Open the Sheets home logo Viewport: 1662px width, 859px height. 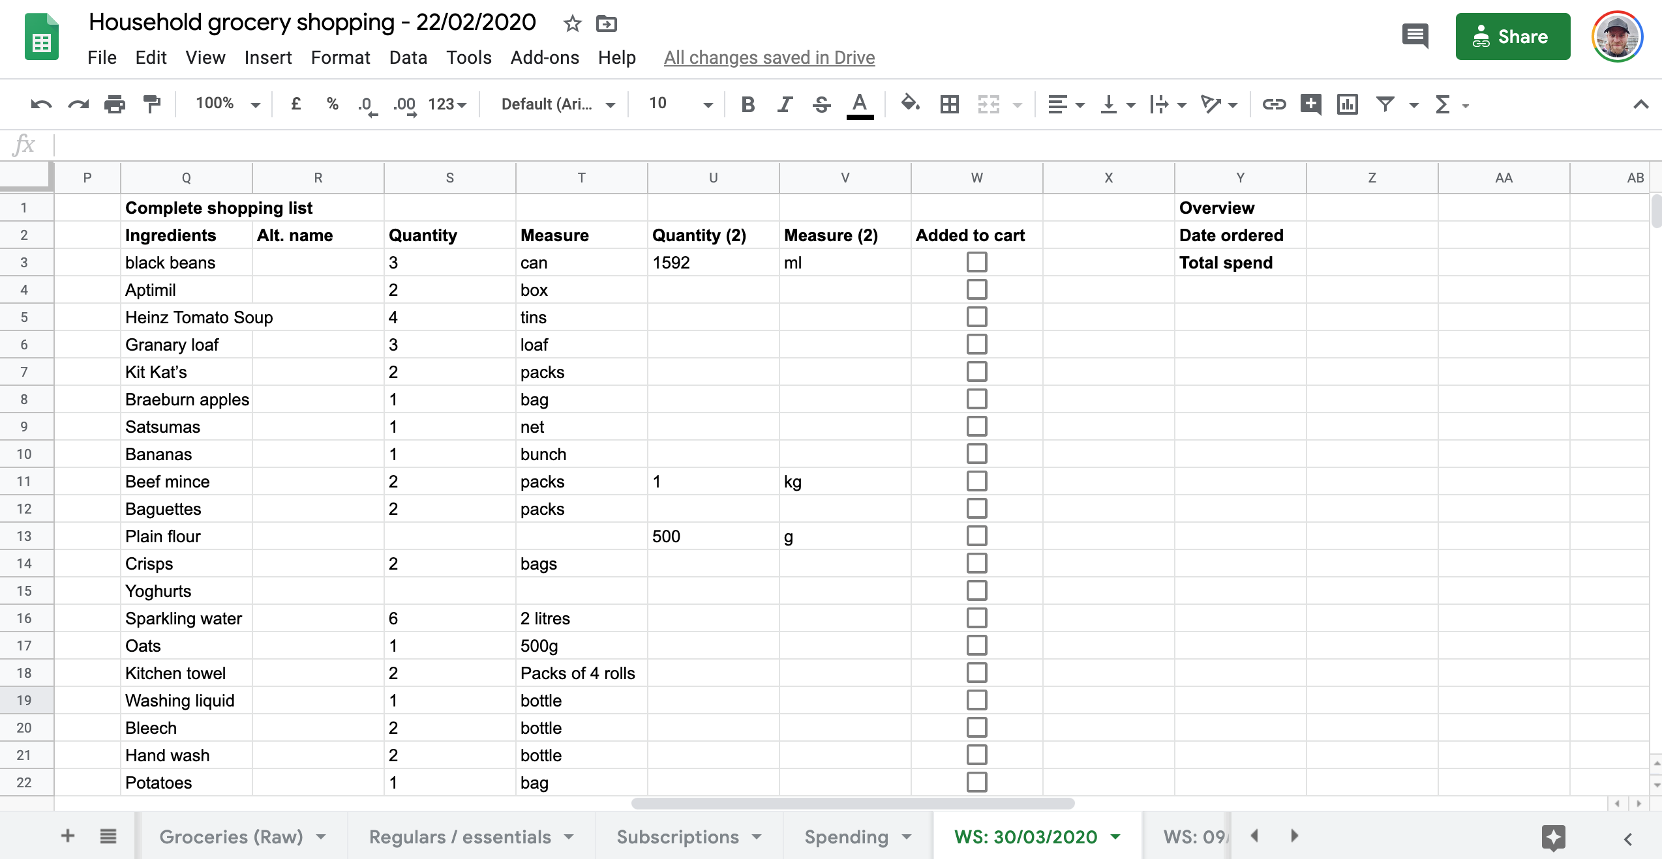[x=42, y=36]
